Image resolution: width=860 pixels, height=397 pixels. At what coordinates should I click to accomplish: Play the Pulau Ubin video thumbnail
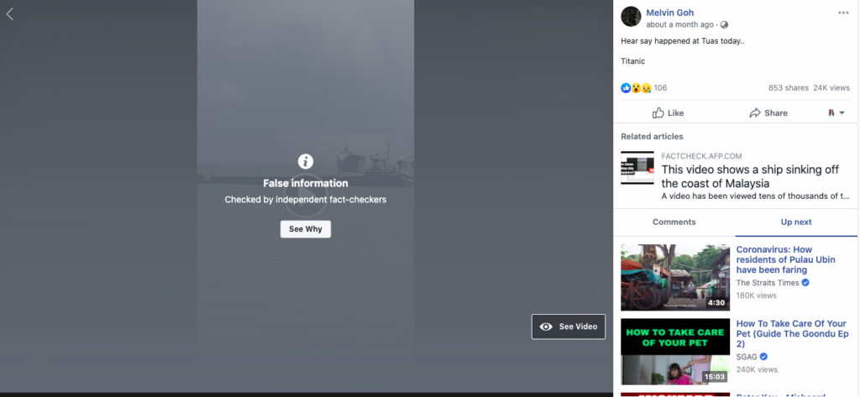675,278
